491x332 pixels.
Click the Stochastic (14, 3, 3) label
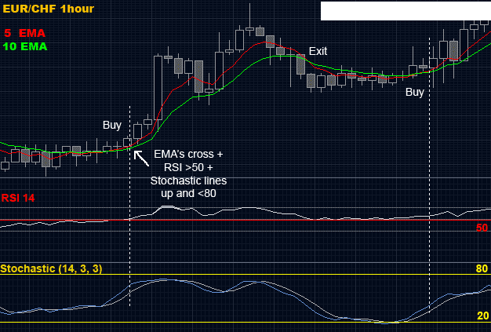[x=51, y=268]
